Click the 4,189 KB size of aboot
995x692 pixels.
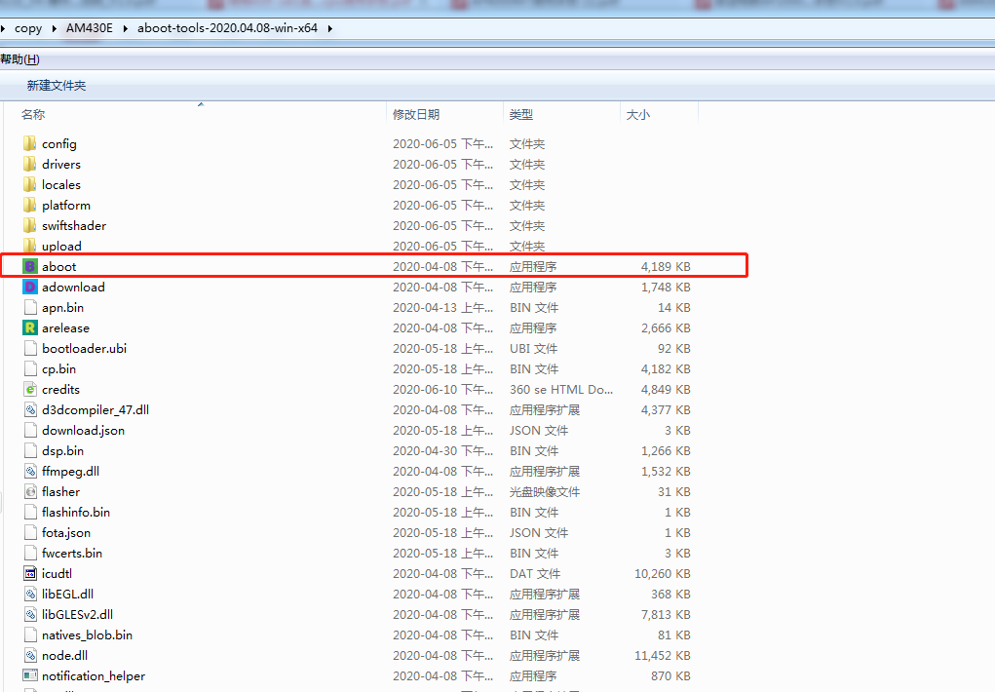(666, 267)
